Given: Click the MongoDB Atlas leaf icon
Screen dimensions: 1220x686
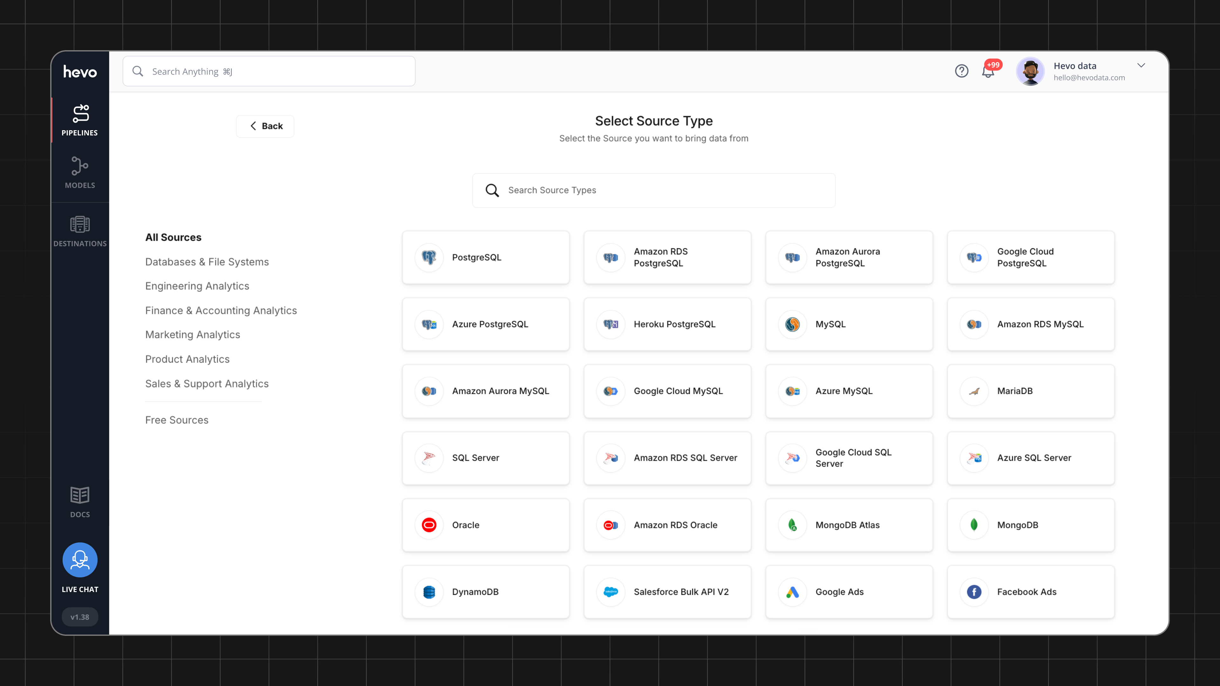Looking at the screenshot, I should click(x=792, y=525).
